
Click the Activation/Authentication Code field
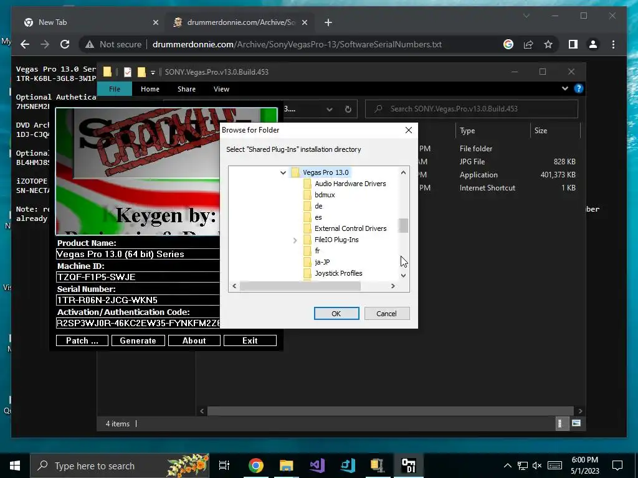[x=138, y=324]
